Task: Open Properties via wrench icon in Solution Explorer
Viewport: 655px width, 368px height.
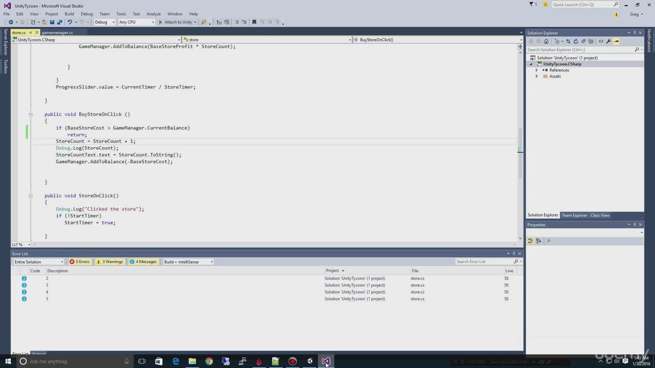Action: click(608, 41)
